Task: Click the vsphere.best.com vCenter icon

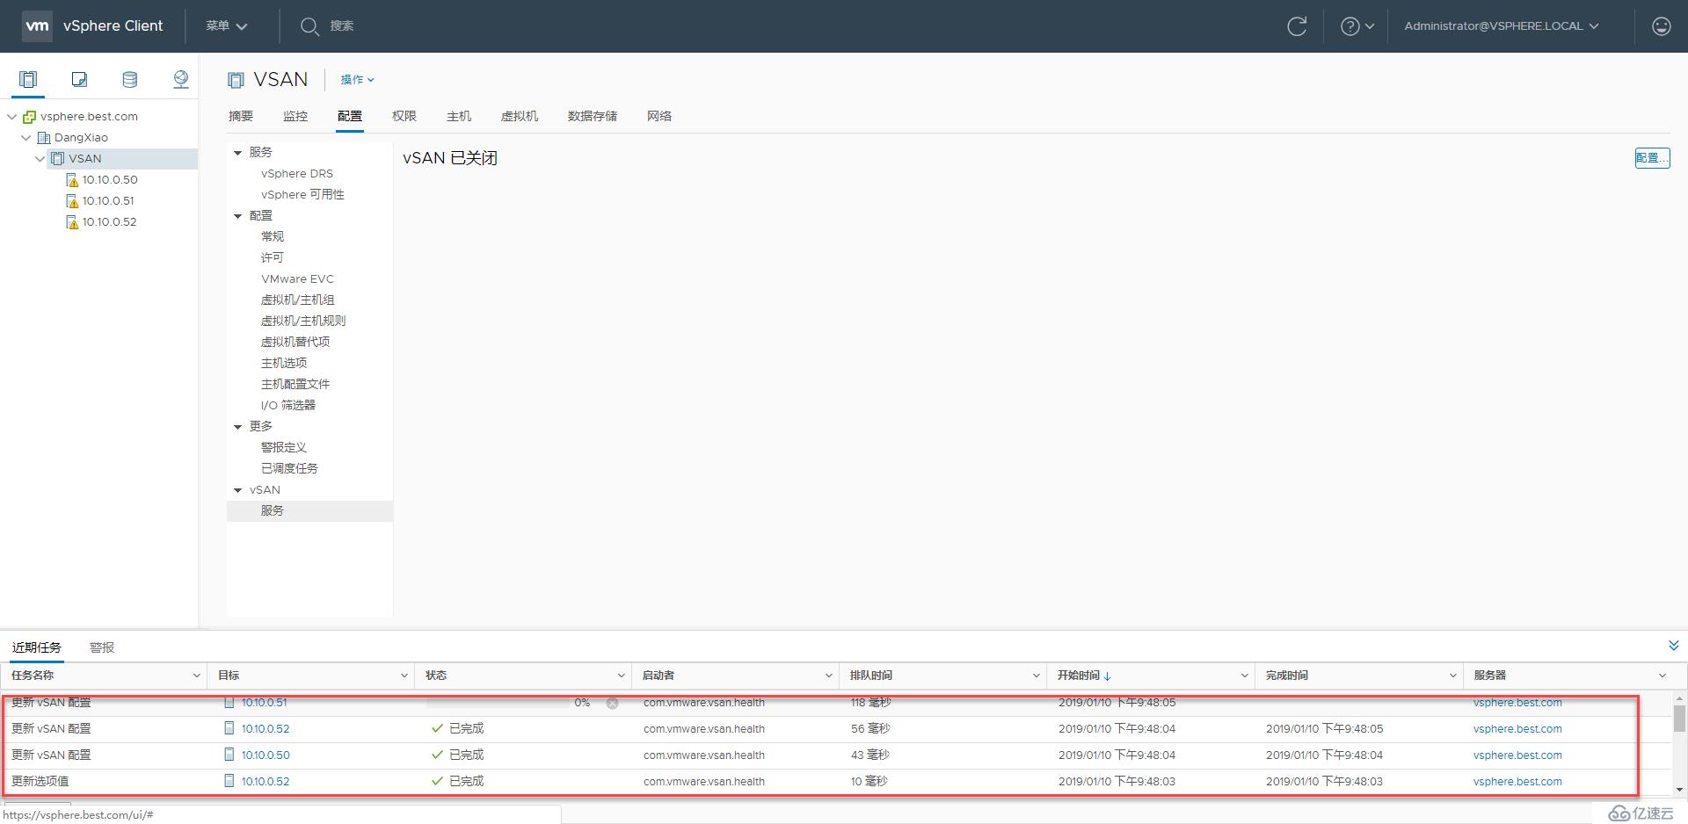Action: tap(29, 117)
